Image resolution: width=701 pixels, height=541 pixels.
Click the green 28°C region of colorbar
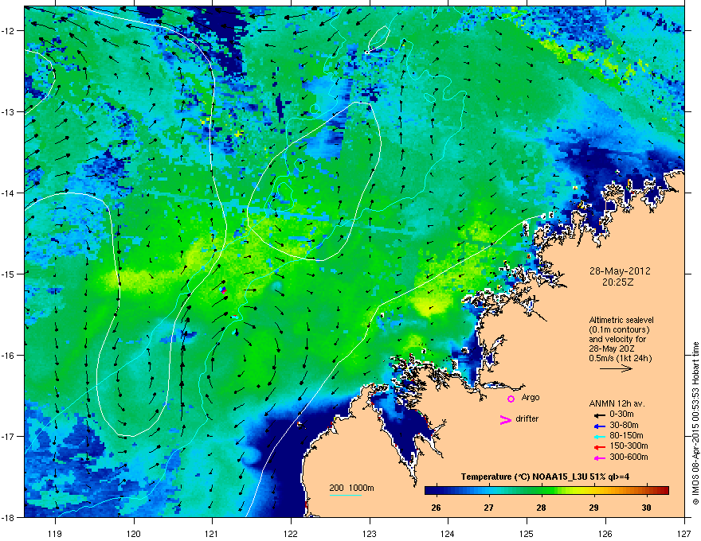[542, 491]
